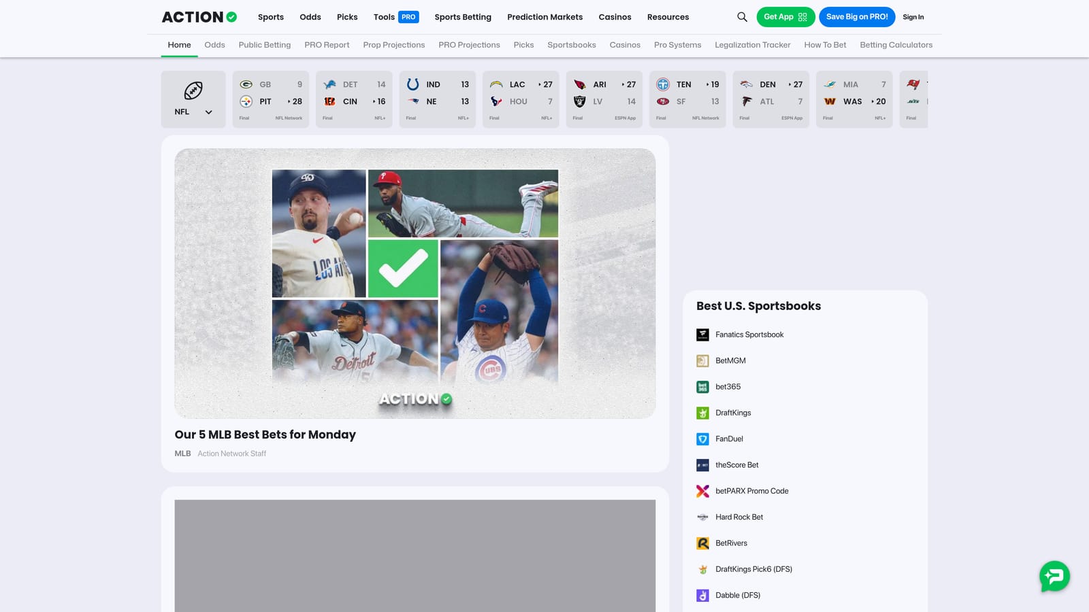Screen dimensions: 1089x612
Task: Open the Sportsbooks sub-navigation tab
Action: click(572, 45)
